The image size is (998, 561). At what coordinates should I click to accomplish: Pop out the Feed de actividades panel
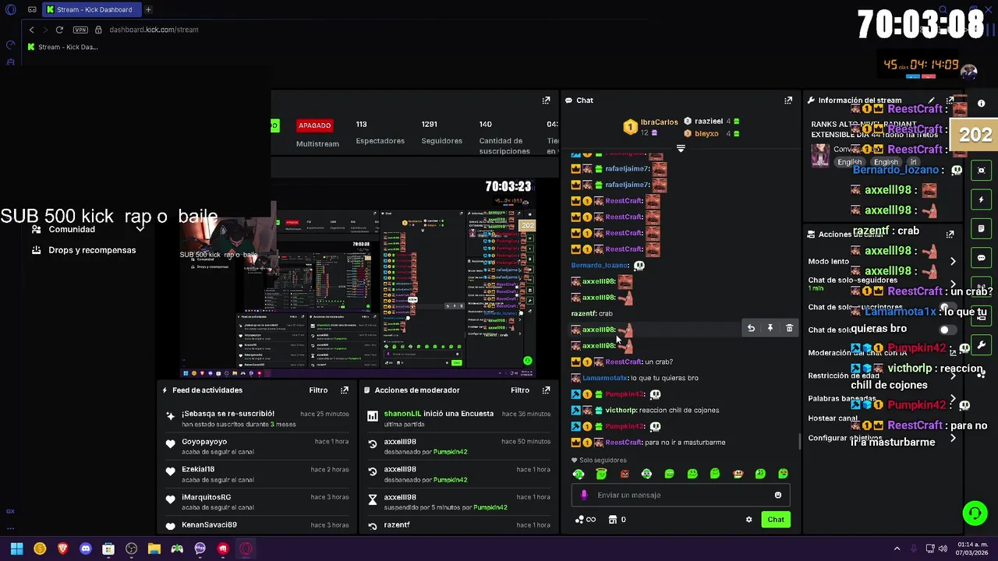[344, 390]
